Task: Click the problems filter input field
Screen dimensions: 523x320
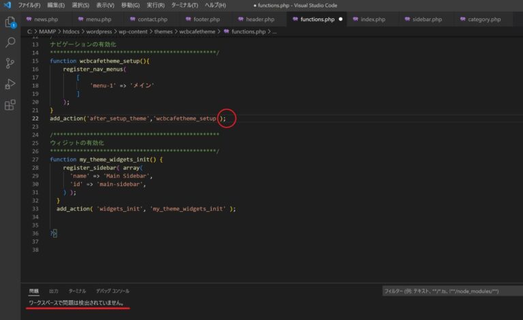Action: coord(453,291)
